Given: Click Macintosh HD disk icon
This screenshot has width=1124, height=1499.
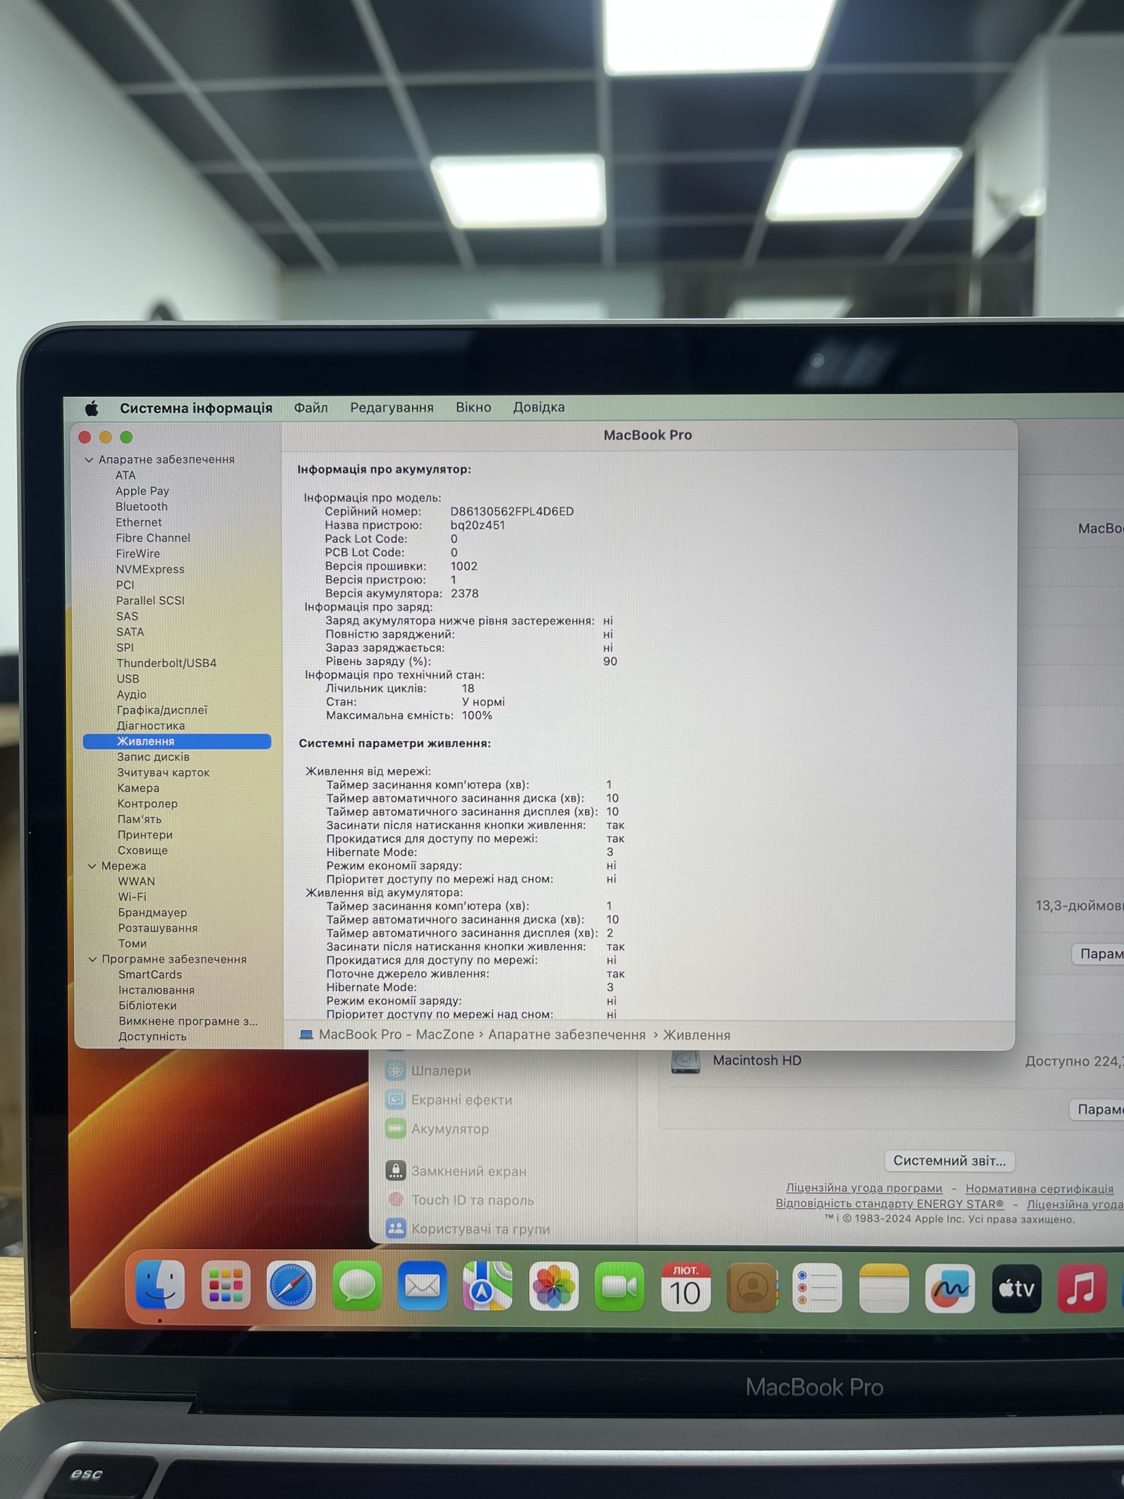Looking at the screenshot, I should coord(685,1061).
